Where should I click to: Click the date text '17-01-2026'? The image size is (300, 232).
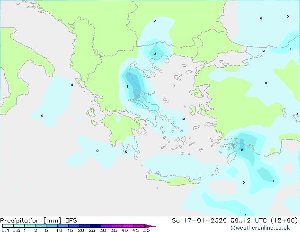(205, 221)
